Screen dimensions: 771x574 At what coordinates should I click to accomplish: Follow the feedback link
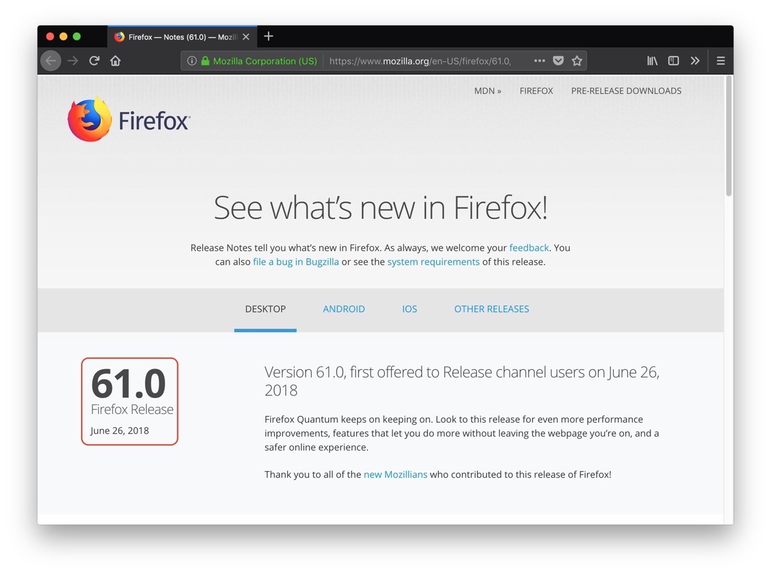point(529,247)
